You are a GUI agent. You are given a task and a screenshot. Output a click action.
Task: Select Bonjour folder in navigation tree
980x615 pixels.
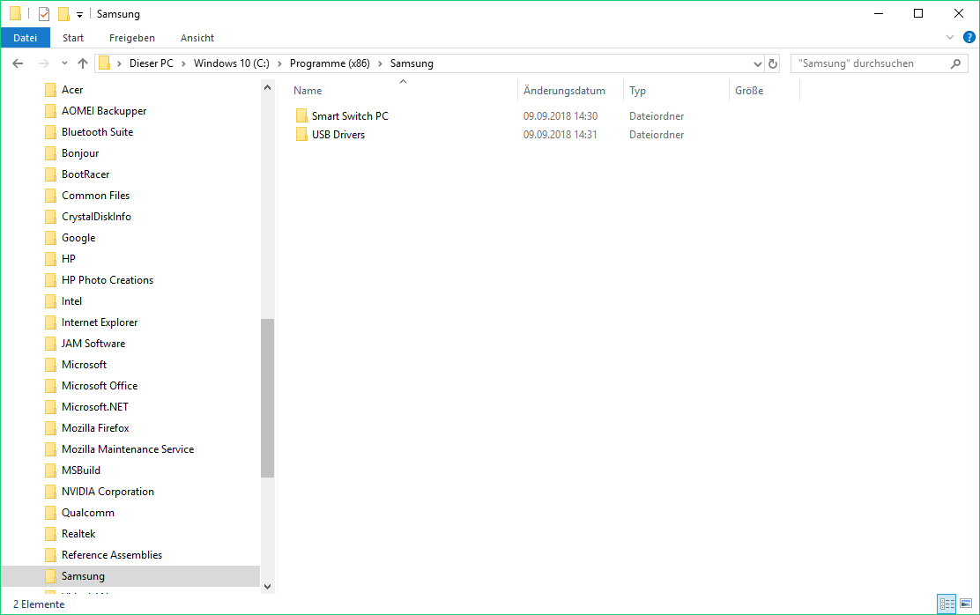(x=80, y=153)
